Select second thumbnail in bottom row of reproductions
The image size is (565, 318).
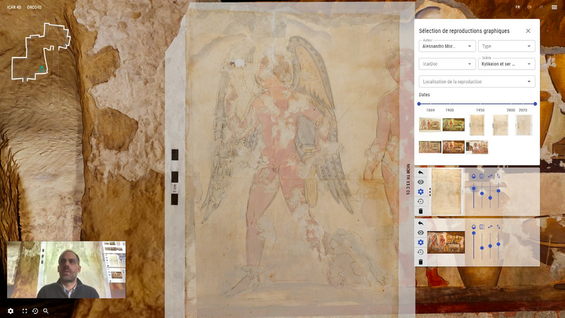[453, 147]
